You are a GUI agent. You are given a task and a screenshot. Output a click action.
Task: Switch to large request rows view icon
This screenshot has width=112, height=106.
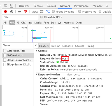[42, 11]
